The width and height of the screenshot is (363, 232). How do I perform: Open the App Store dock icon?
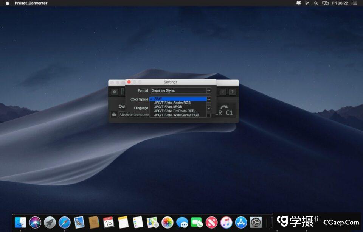[x=241, y=222]
